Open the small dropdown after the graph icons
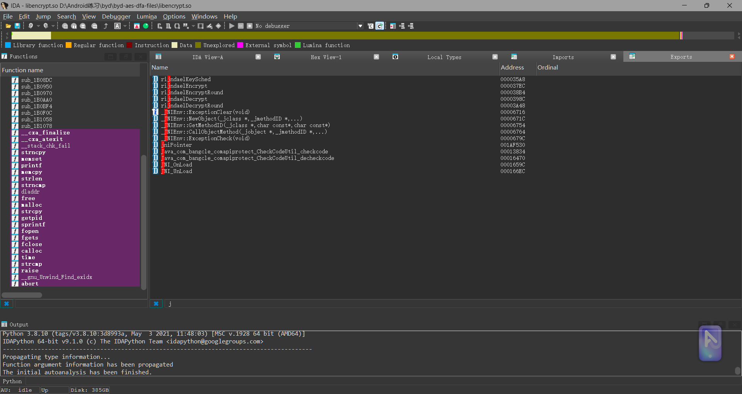Screen dimensions: 742x394 point(193,26)
